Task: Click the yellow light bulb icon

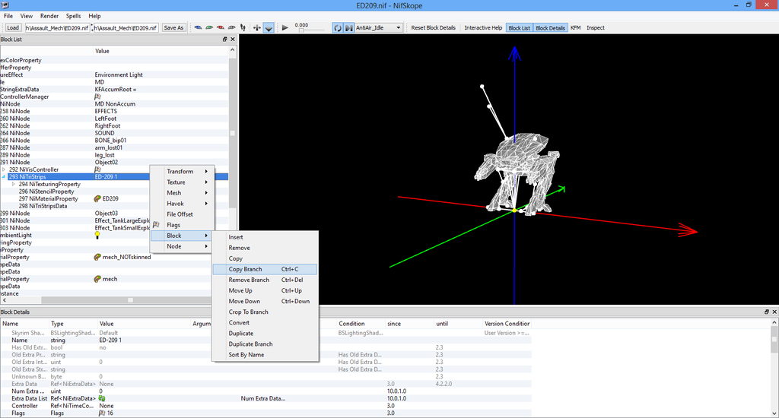Action: [x=97, y=236]
